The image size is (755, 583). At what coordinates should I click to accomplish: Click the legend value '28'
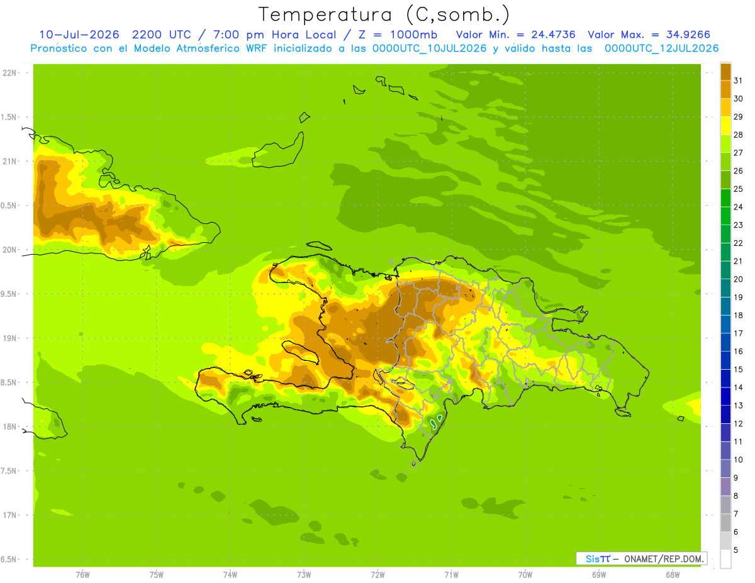pyautogui.click(x=738, y=135)
